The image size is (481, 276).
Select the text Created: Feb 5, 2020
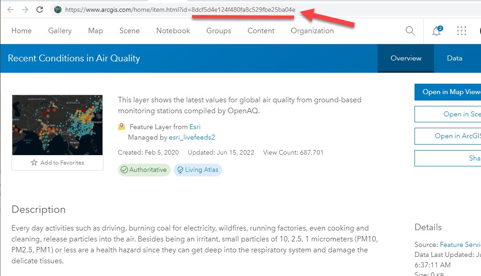click(148, 153)
